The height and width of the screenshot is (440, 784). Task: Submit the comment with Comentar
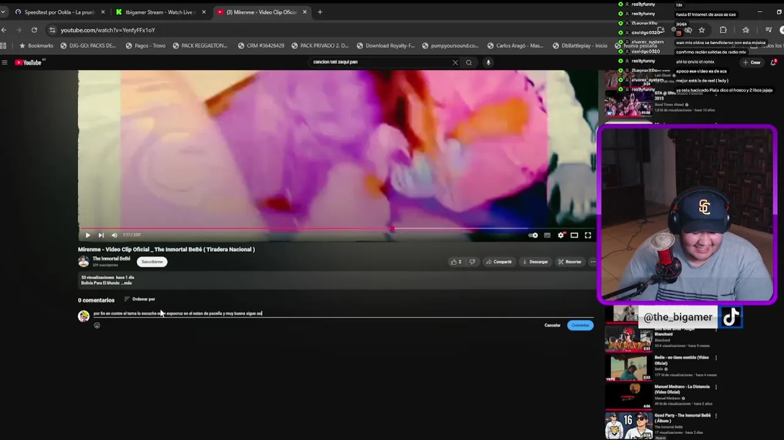pyautogui.click(x=580, y=325)
